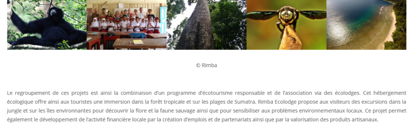412x127 pixels.
Task: Open the bee close-up photo
Action: click(287, 25)
